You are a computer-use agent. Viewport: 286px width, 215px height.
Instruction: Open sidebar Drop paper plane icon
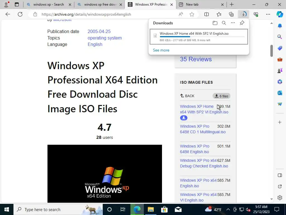click(280, 104)
